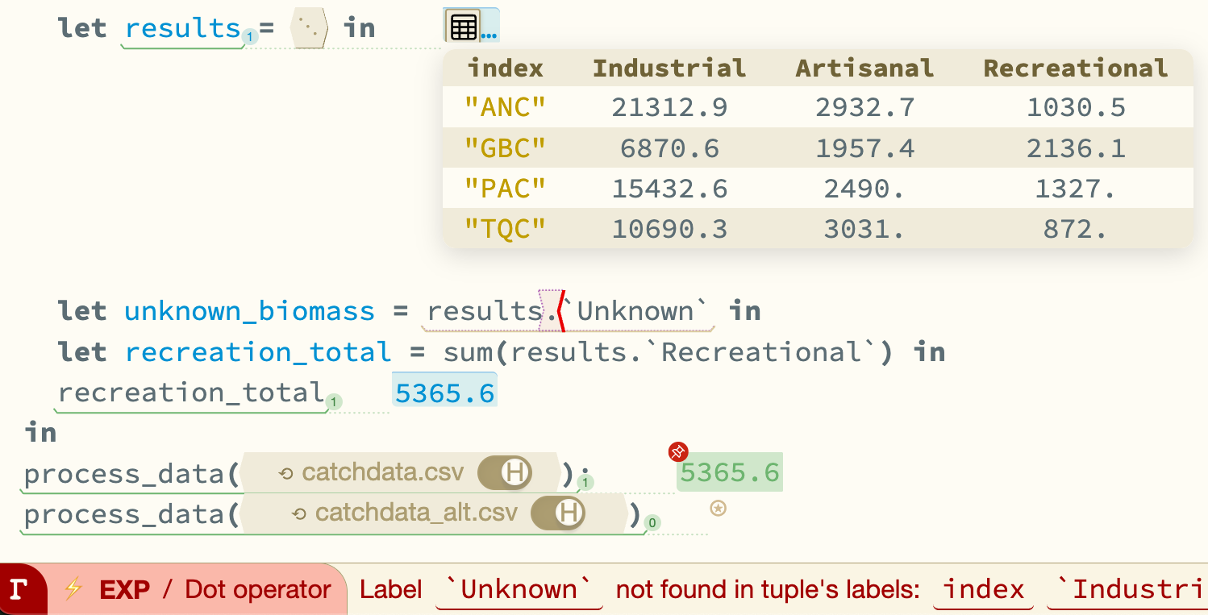
Task: Click the lightning bolt icon in error bar
Action: (x=73, y=589)
